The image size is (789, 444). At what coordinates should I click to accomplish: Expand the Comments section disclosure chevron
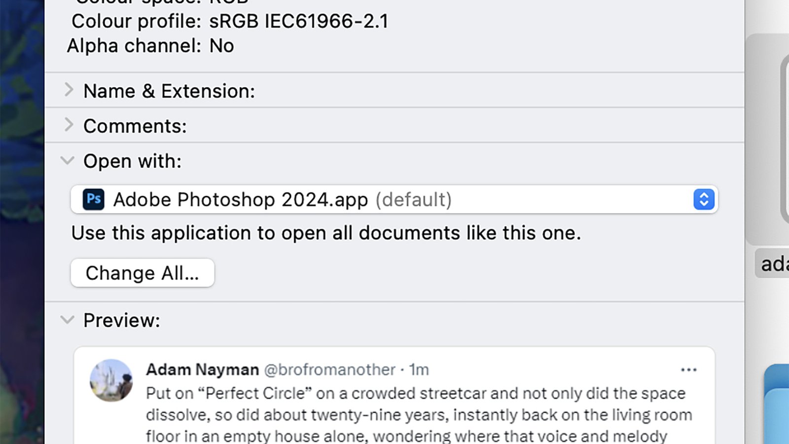[69, 125]
